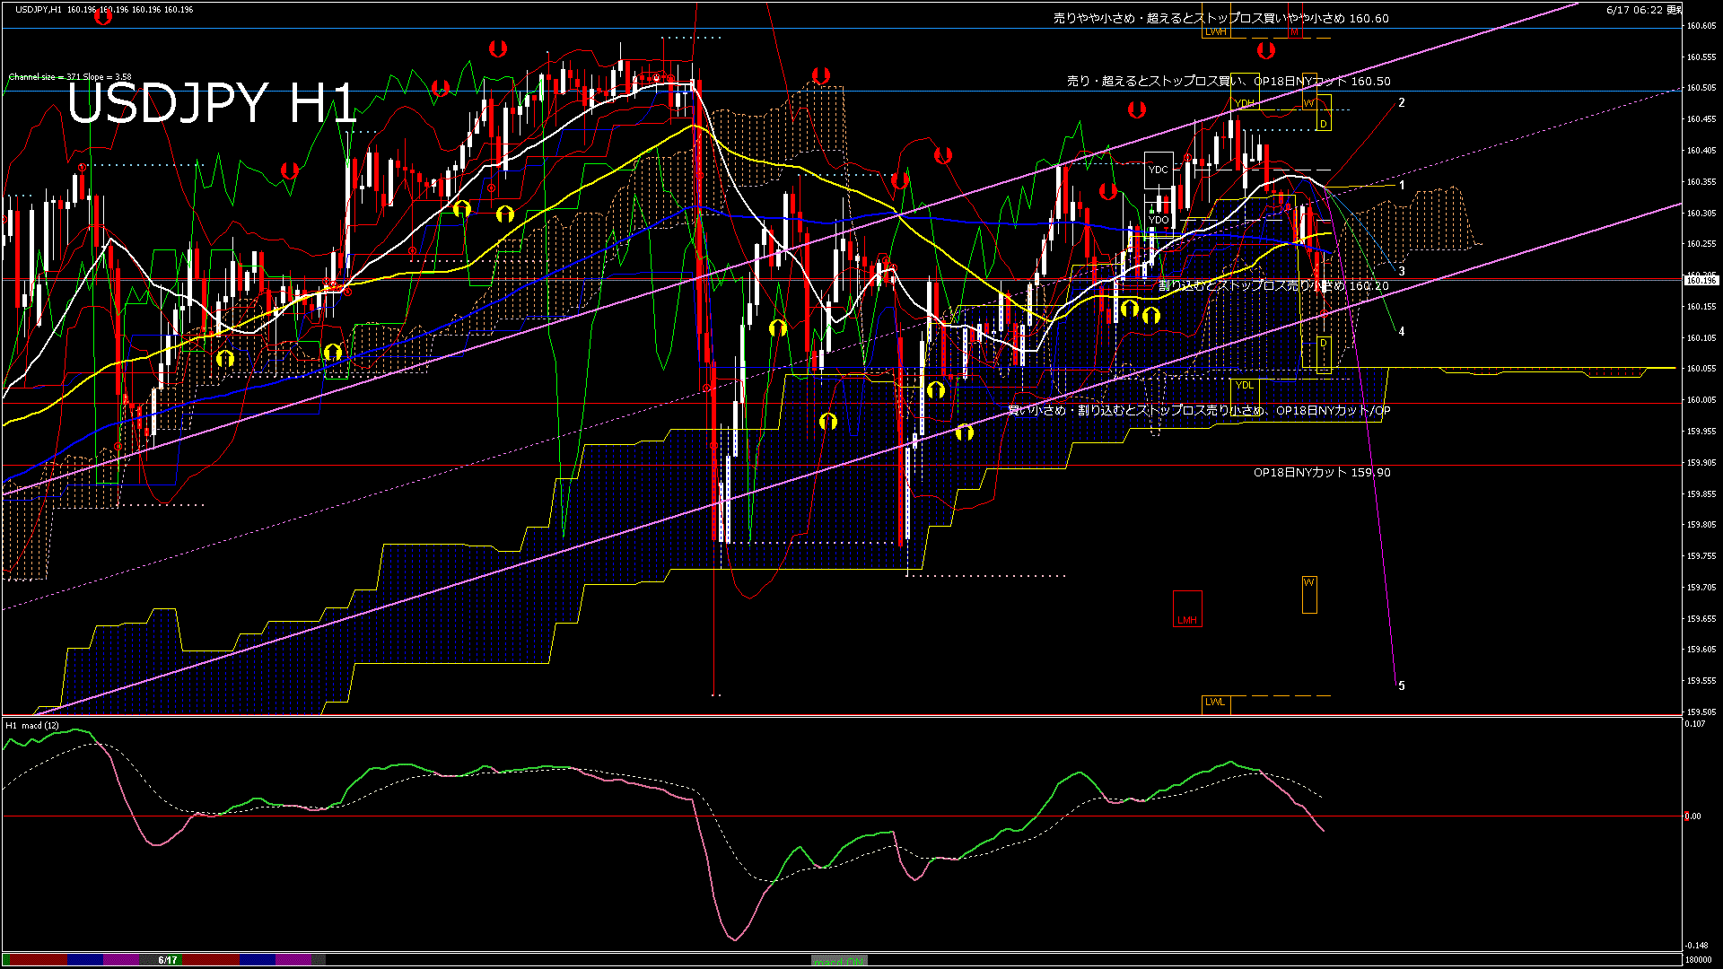Image resolution: width=1723 pixels, height=969 pixels.
Task: Select the YDO label box
Action: (x=1159, y=219)
